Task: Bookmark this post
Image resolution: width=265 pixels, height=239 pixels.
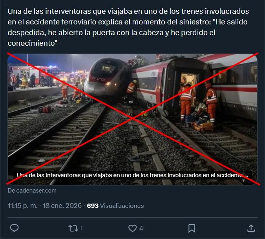Action: [192, 228]
